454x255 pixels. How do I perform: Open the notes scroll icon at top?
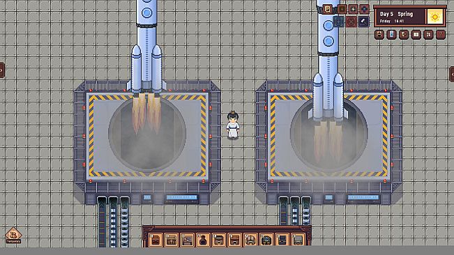pos(328,9)
